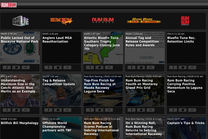Image resolution: width=208 pixels, height=139 pixels.
Task: Tweet the Annual Tag and Release post
Action: 141,67
